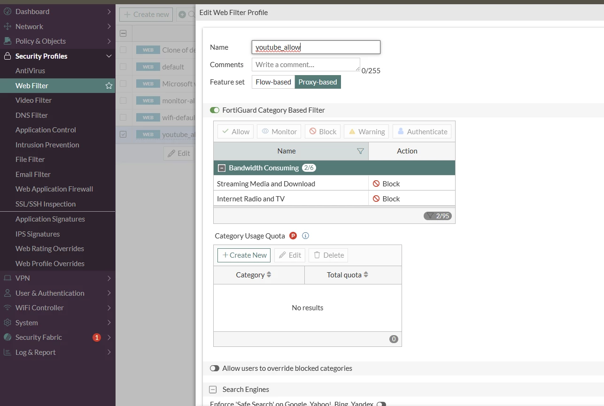
Task: Click the Web Filter favorite star
Action: click(109, 85)
